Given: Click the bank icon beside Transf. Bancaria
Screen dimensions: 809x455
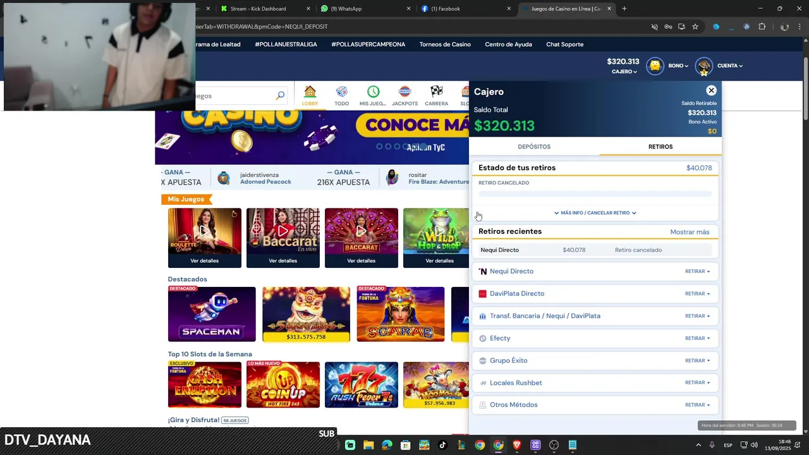Looking at the screenshot, I should click(x=483, y=316).
